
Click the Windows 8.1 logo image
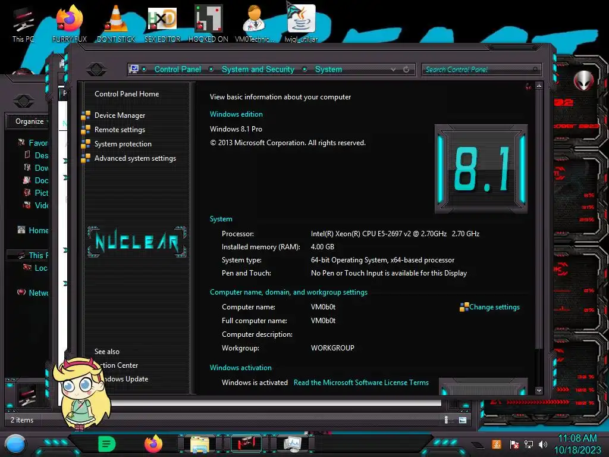tap(481, 169)
